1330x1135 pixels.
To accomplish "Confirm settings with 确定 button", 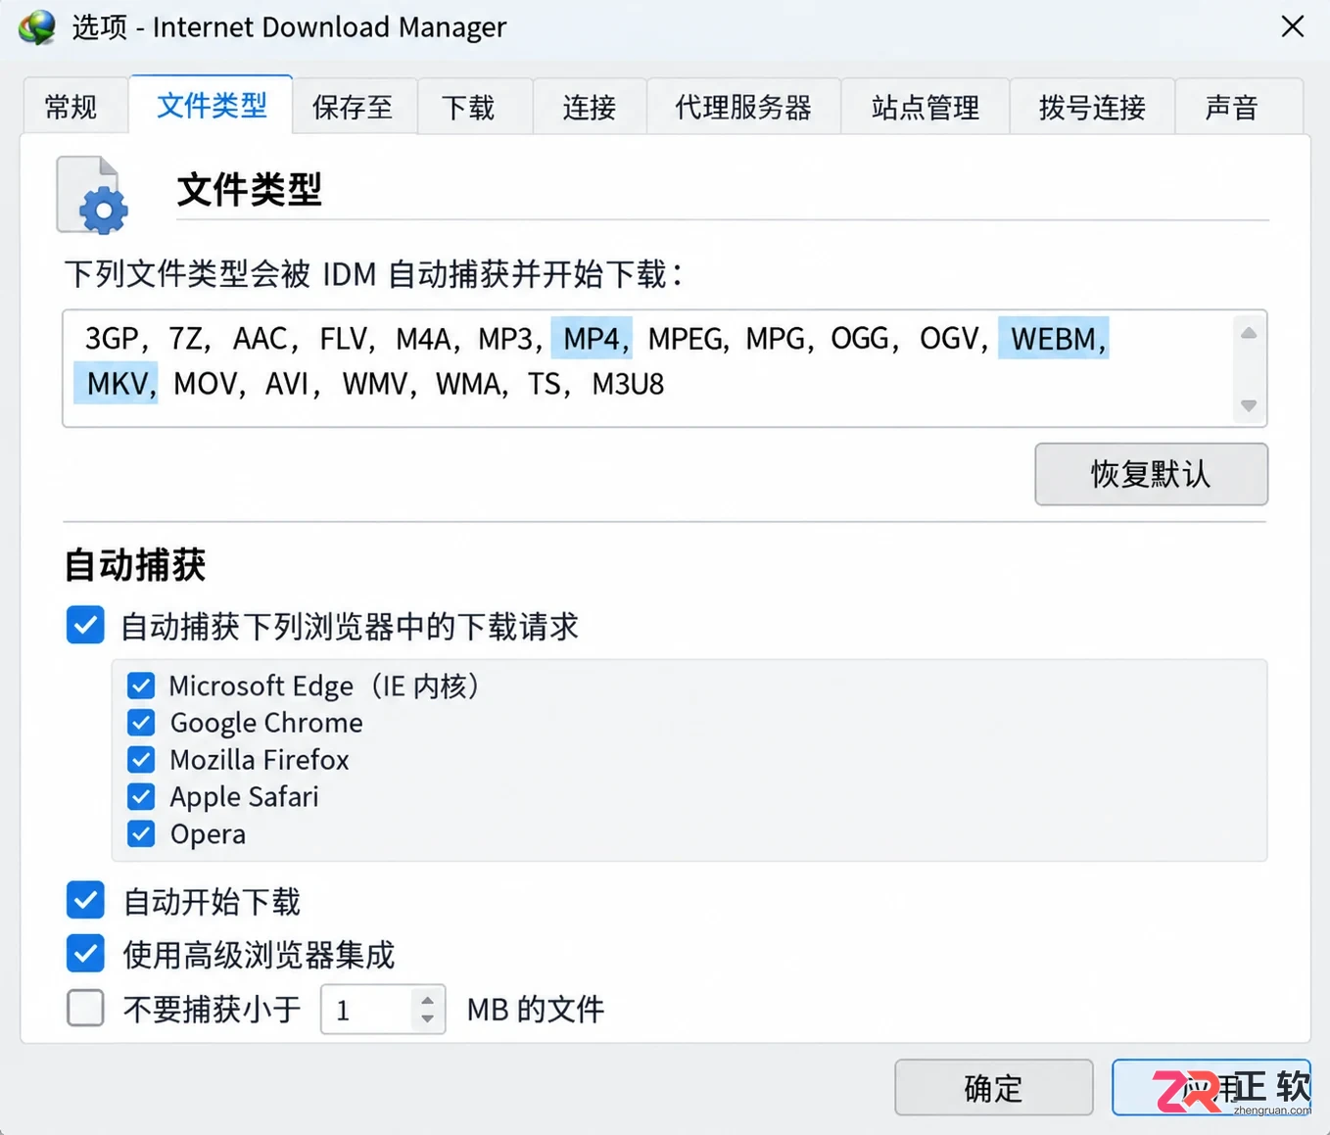I will 993,1088.
